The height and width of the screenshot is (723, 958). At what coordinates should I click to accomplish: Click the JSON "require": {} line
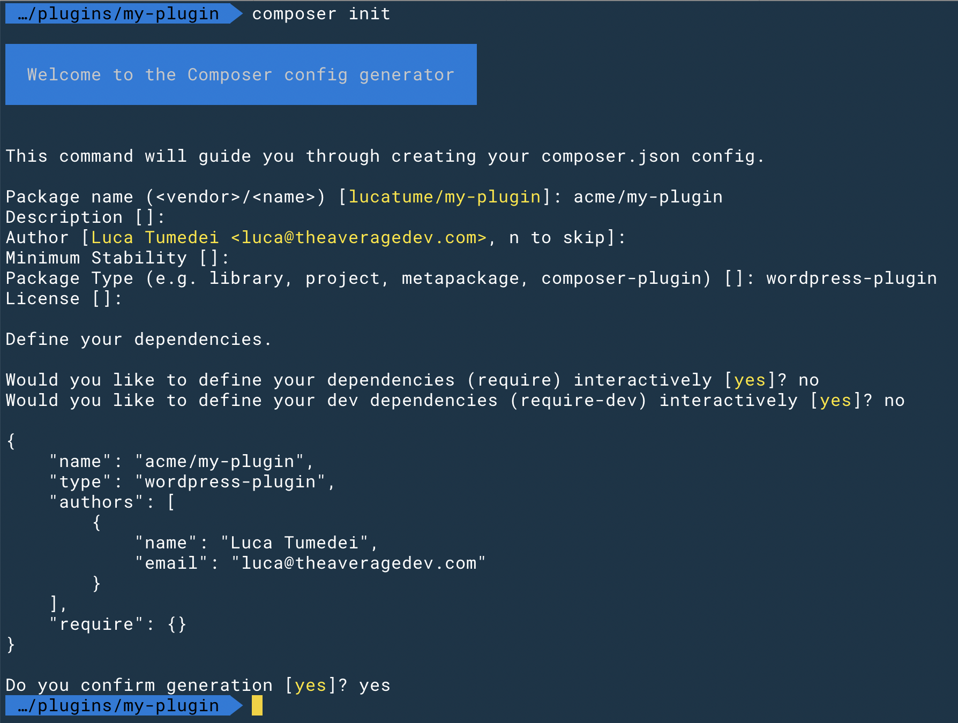117,624
